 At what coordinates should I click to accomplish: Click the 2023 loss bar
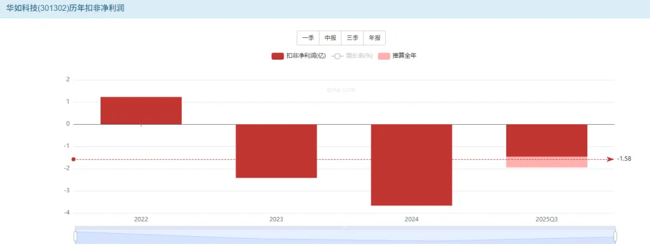coord(276,151)
